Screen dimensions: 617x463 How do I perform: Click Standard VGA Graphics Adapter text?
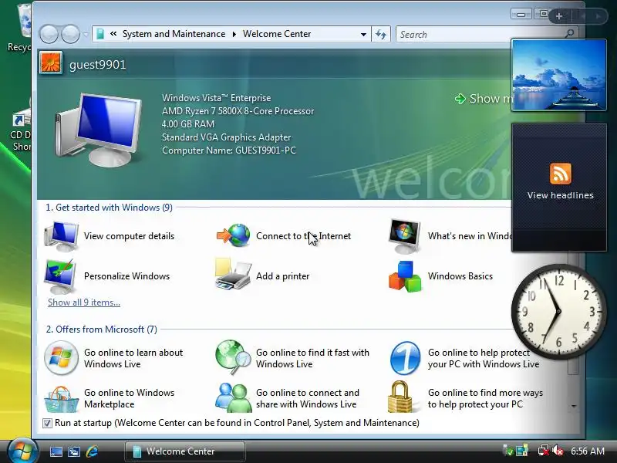226,137
